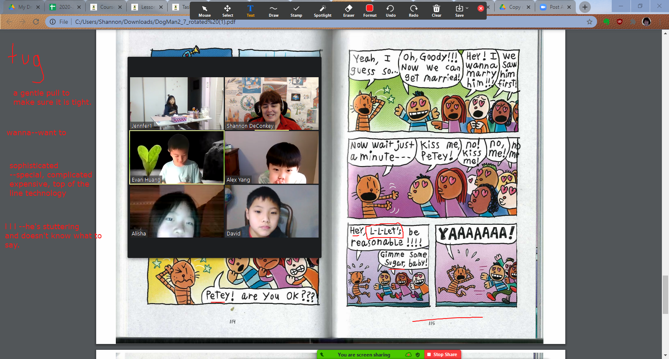The width and height of the screenshot is (669, 359).
Task: Open the Extensions puzzle menu
Action: click(x=633, y=22)
